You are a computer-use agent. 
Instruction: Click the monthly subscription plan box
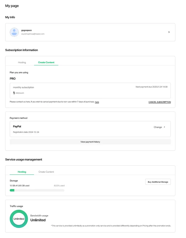point(90,90)
